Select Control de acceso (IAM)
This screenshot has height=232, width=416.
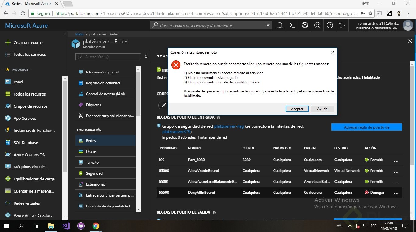[106, 94]
